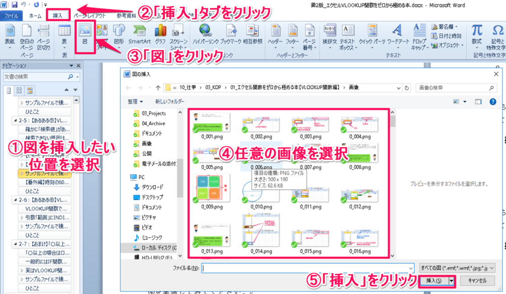Switch to the 挿入 ribbon tab
The image size is (506, 294).
click(58, 16)
